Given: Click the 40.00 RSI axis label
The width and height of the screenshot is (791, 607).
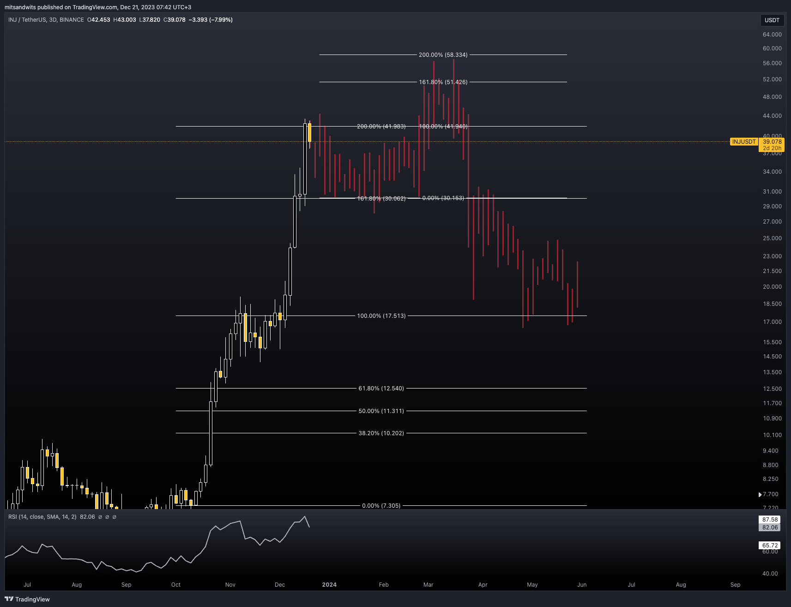Looking at the screenshot, I should (770, 574).
